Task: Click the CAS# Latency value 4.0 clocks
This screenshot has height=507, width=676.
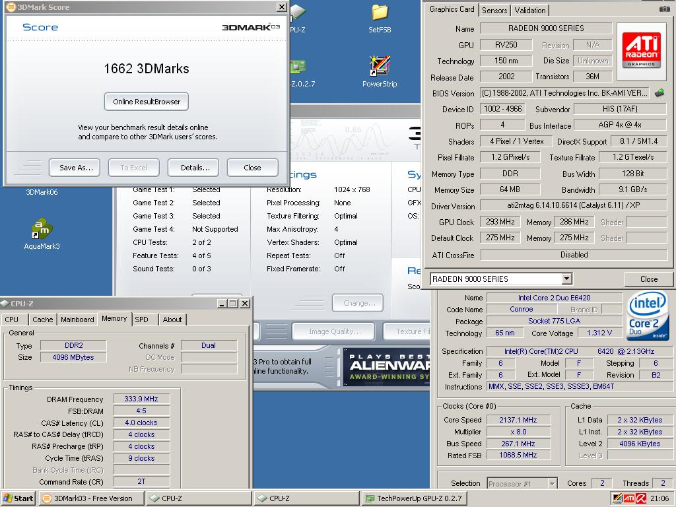Action: (x=141, y=422)
